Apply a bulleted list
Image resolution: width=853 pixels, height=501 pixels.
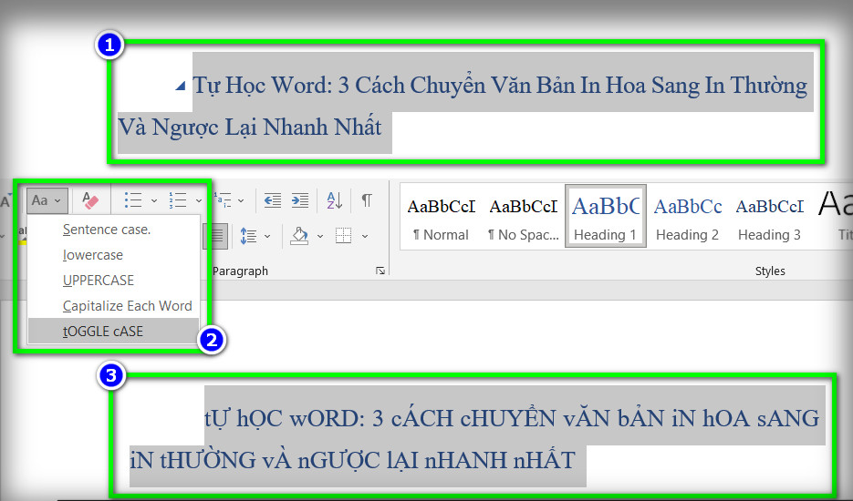point(133,200)
